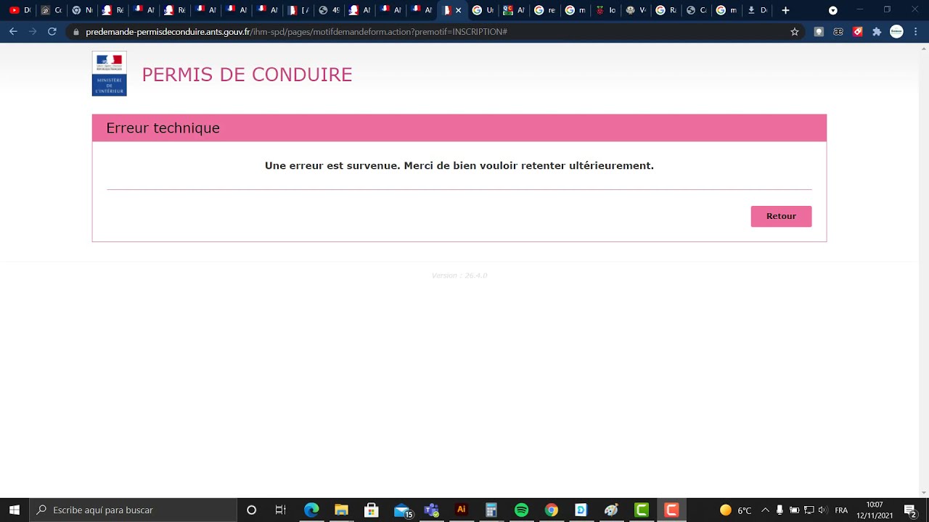
Task: Click the Chrome icon in taskbar
Action: pos(551,510)
